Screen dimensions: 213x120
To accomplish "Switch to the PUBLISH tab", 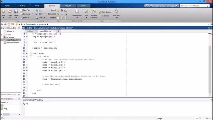I will 68,6.
